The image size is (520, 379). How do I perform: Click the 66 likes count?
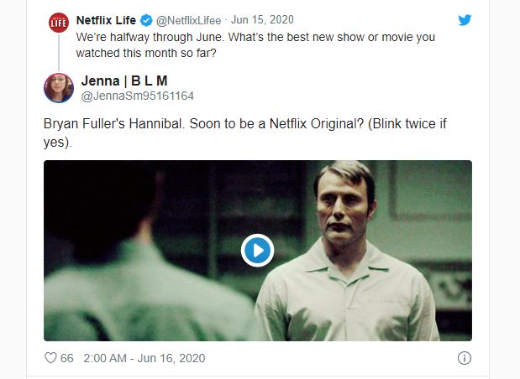point(67,358)
